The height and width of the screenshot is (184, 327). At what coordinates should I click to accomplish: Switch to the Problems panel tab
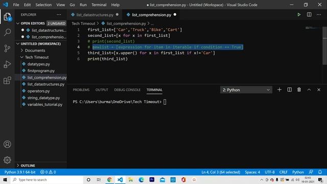(x=81, y=90)
